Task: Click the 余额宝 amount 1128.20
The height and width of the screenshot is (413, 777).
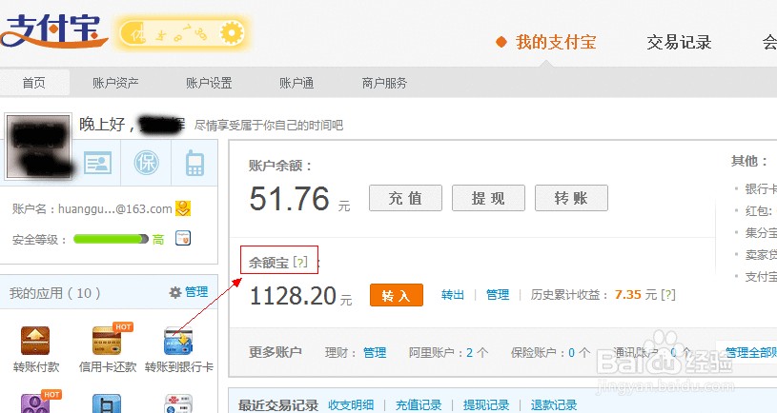Action: click(x=294, y=296)
